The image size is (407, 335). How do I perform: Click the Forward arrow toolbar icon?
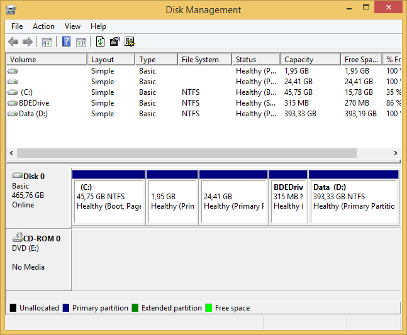pyautogui.click(x=28, y=41)
